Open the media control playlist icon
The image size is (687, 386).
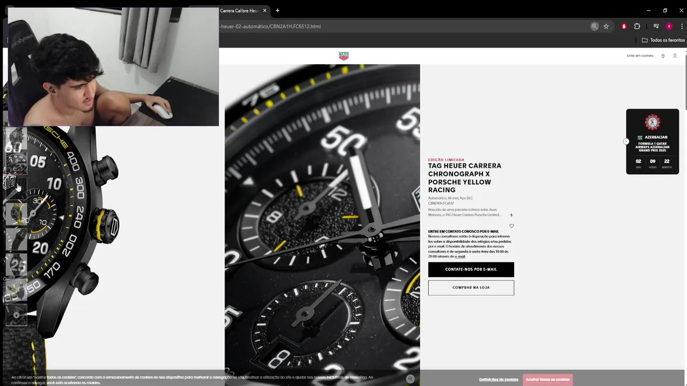coord(656,26)
